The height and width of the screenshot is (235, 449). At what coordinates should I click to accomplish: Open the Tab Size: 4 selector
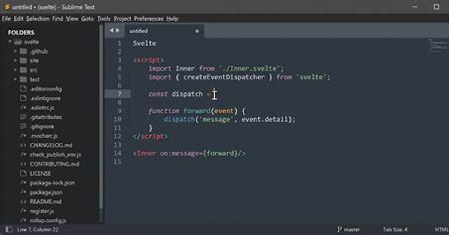click(x=395, y=229)
